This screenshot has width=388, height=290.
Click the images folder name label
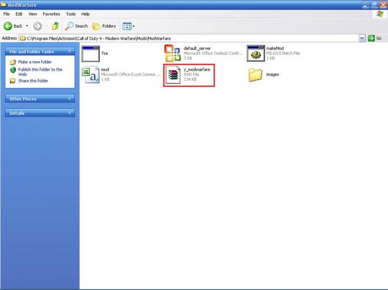273,74
